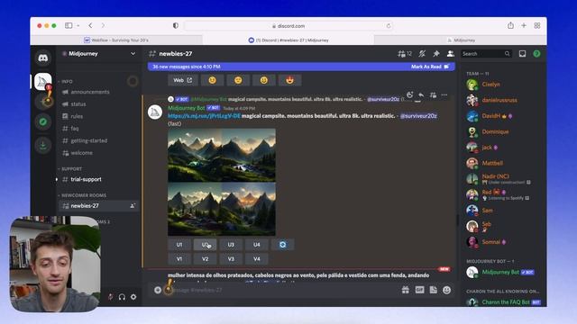Click V3 variation button

231,259
